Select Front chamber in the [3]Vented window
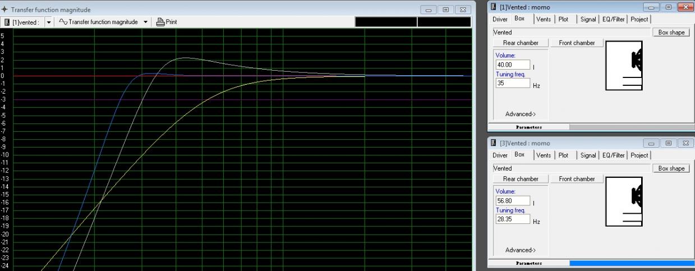Screen dimensions: 695x271 (x=576, y=179)
